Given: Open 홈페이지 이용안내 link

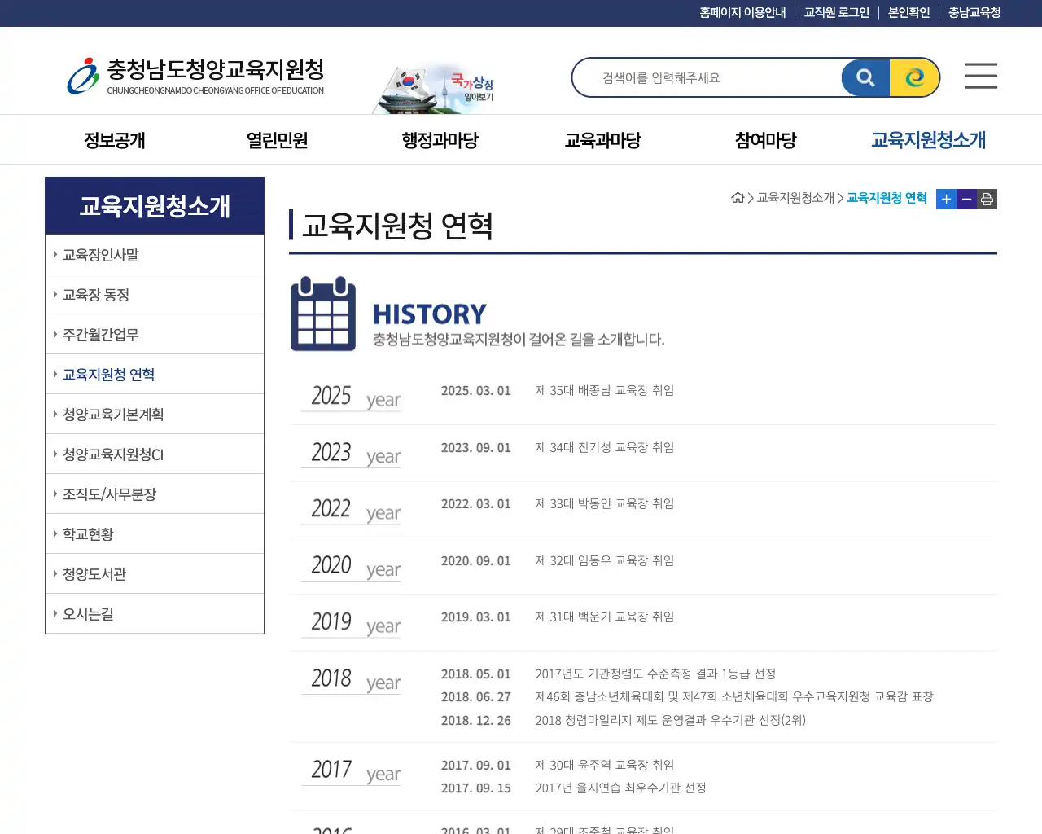Looking at the screenshot, I should (742, 13).
